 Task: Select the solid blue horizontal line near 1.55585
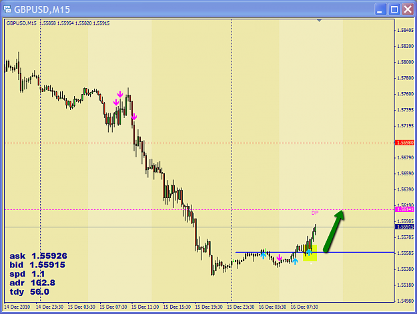(x=315, y=252)
